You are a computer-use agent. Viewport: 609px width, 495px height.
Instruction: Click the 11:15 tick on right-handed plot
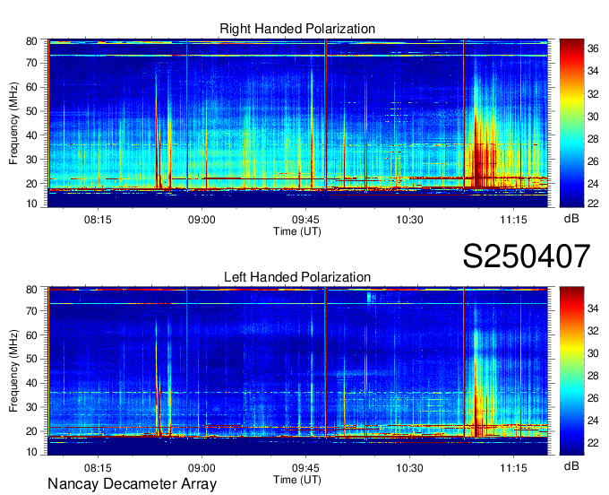[x=513, y=220]
